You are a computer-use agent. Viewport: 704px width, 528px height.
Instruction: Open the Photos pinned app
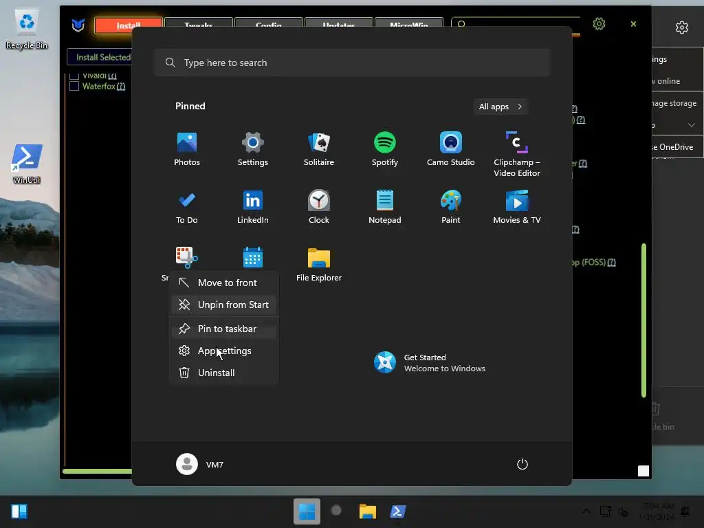coord(187,149)
